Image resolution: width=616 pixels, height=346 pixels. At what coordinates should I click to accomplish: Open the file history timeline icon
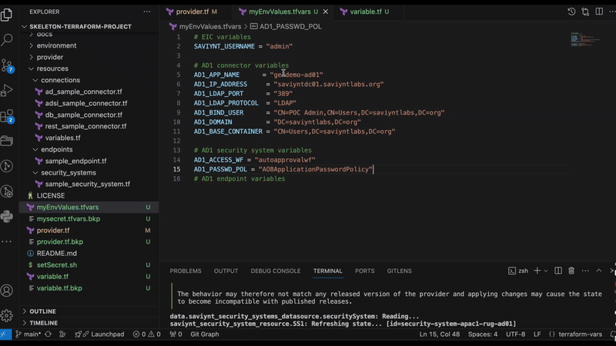pyautogui.click(x=571, y=12)
